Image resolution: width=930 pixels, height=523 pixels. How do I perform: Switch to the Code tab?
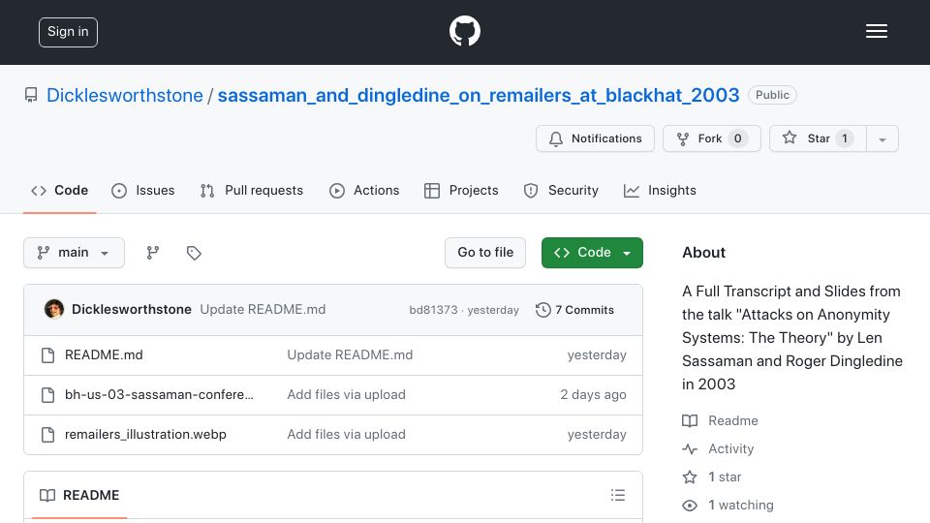[59, 191]
